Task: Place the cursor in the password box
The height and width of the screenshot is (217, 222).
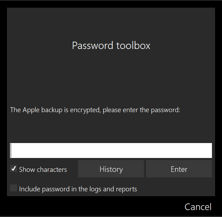Action: pos(111,150)
